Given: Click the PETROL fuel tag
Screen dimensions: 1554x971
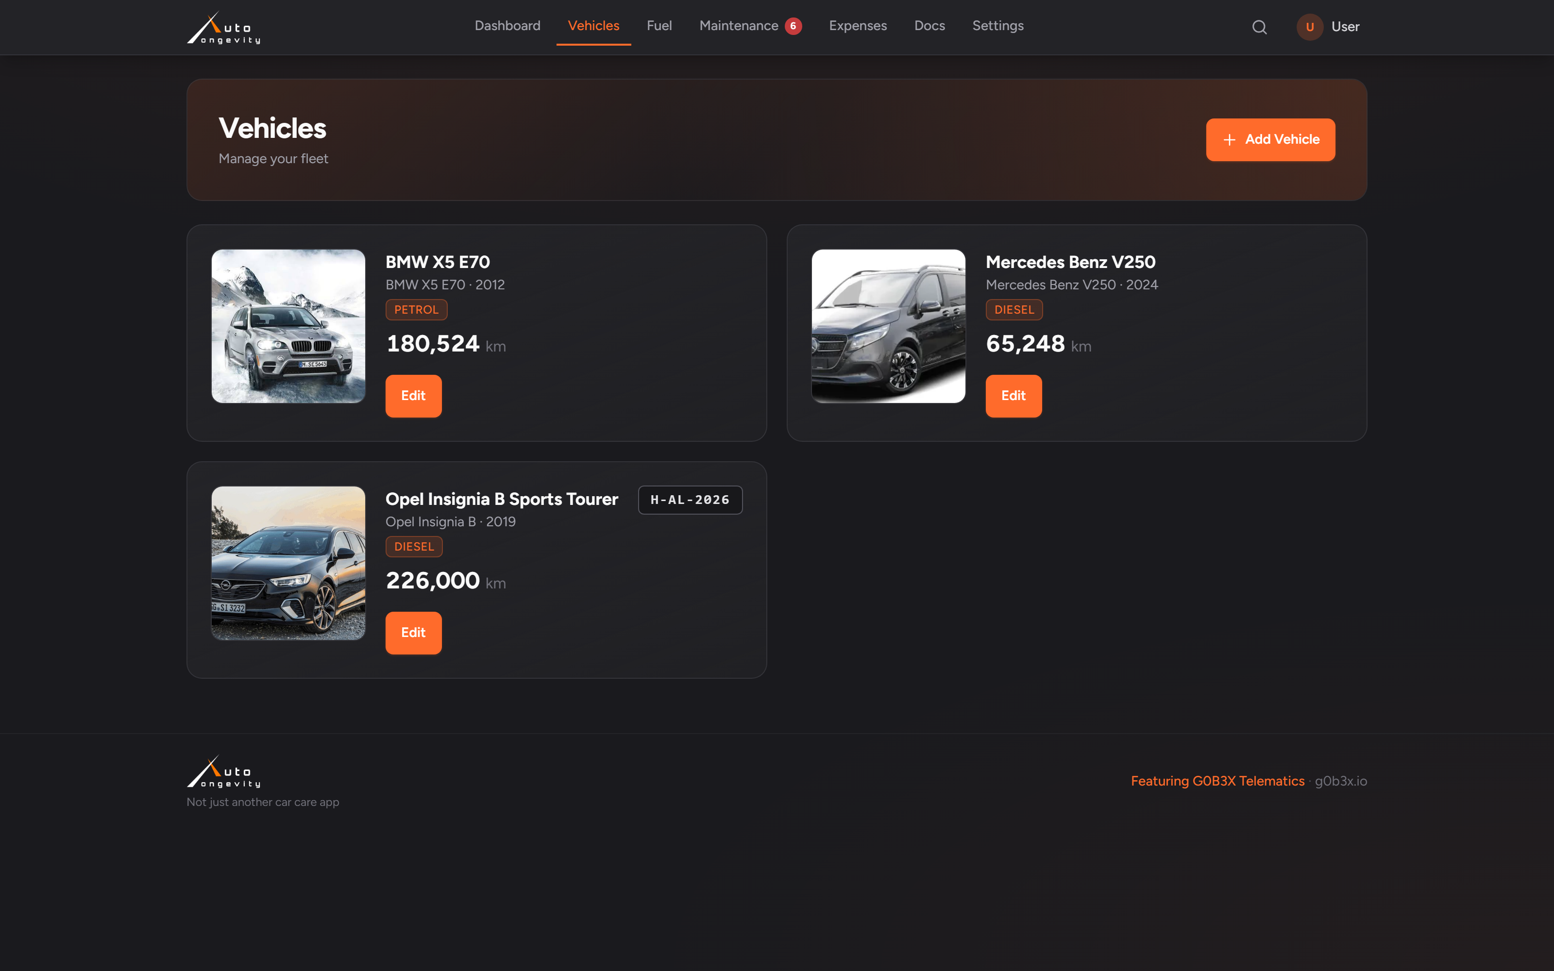Looking at the screenshot, I should click(x=416, y=310).
